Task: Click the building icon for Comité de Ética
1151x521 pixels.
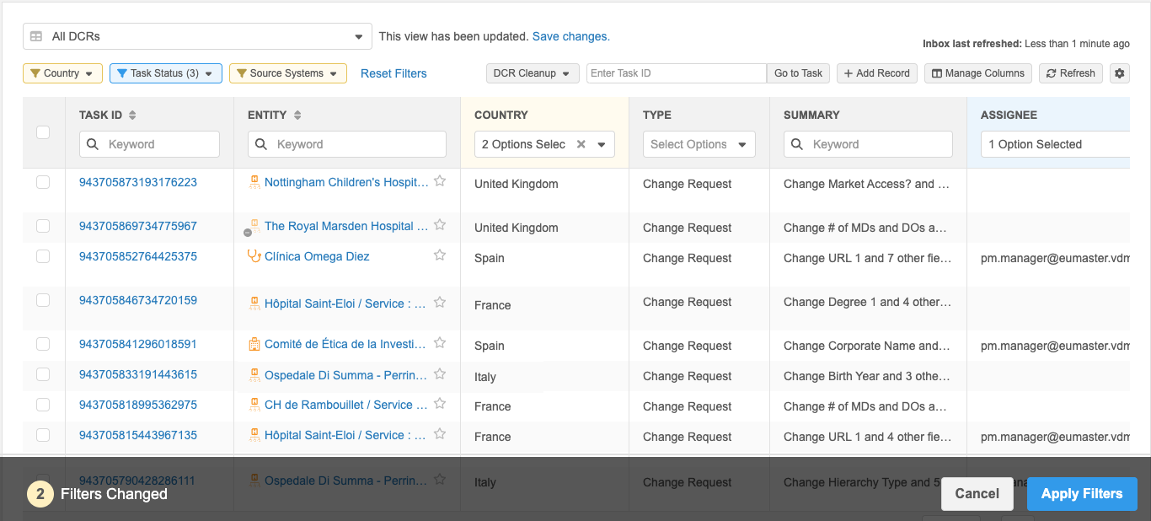Action: pyautogui.click(x=254, y=344)
